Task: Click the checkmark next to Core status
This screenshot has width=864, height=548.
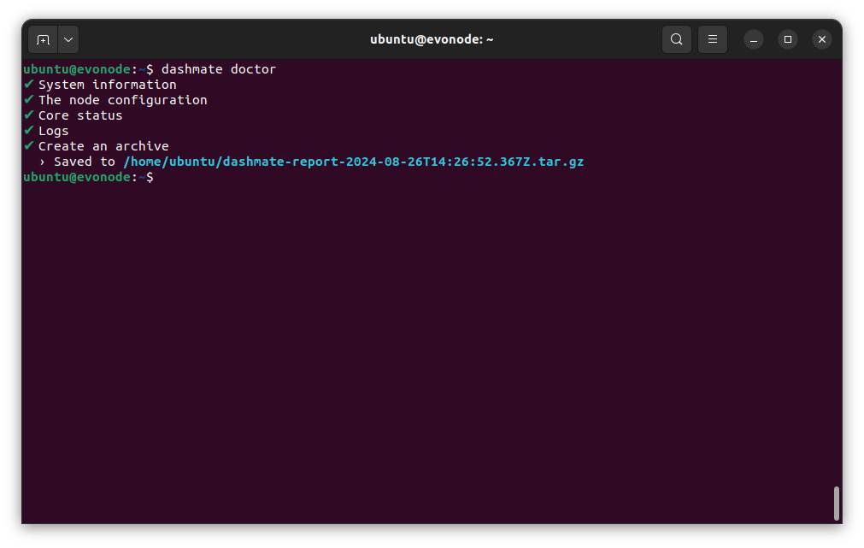Action: point(29,115)
